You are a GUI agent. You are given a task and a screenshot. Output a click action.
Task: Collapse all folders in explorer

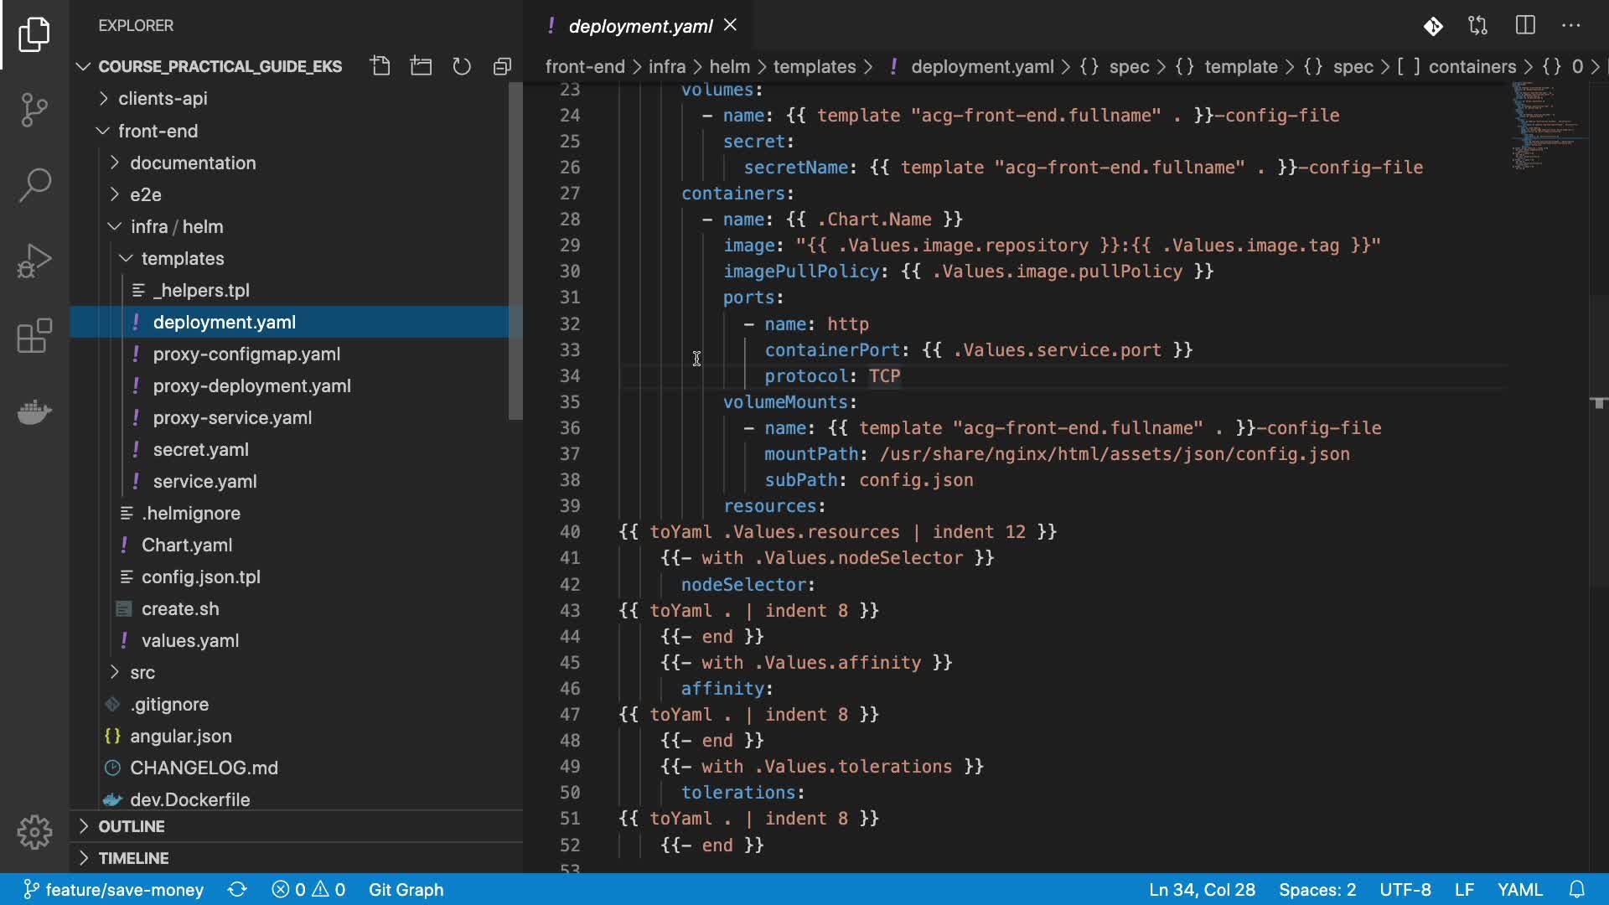pyautogui.click(x=502, y=66)
